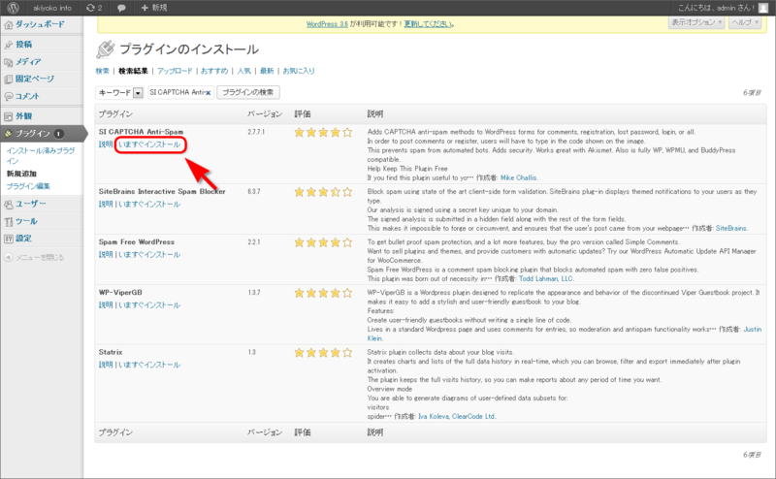This screenshot has height=479, width=776.
Task: Expand the ヘルプ help dropdown
Action: [745, 22]
